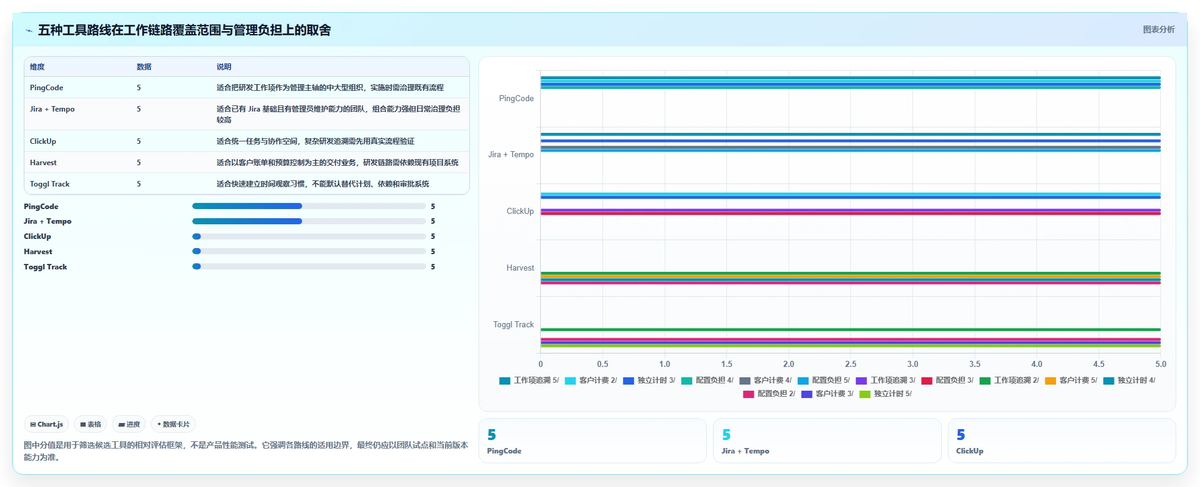
Task: Click the Toggl Track description starting 适合快速建立
Action: point(323,184)
